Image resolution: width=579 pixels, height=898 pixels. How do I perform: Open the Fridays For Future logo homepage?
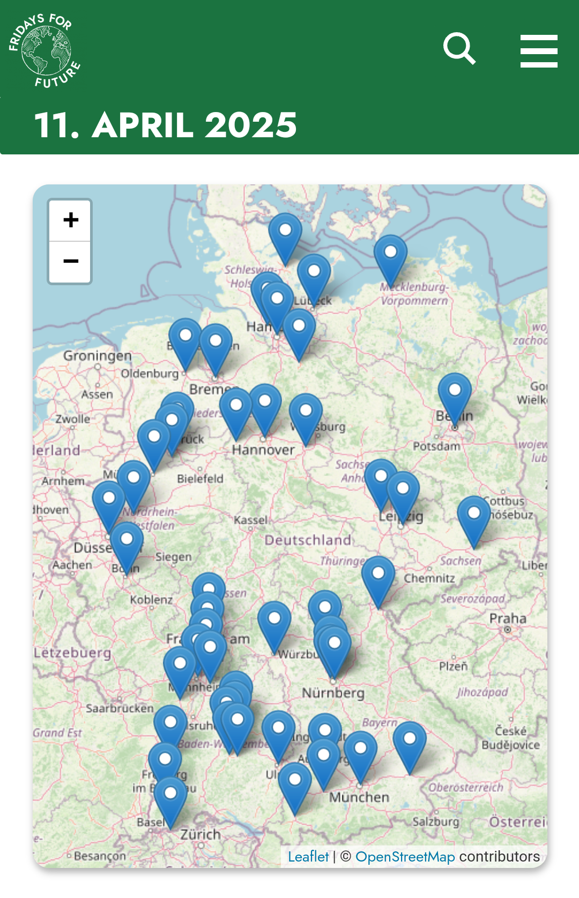[x=44, y=50]
